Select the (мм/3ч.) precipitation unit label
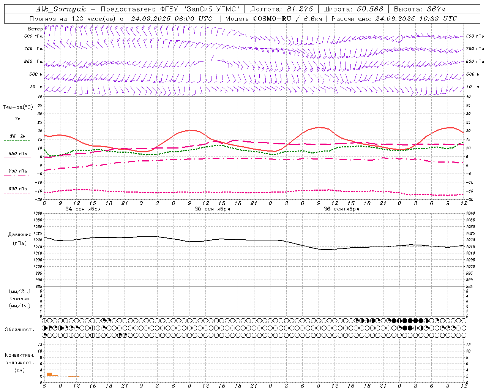The height and width of the screenshot is (389, 486). tap(20, 291)
